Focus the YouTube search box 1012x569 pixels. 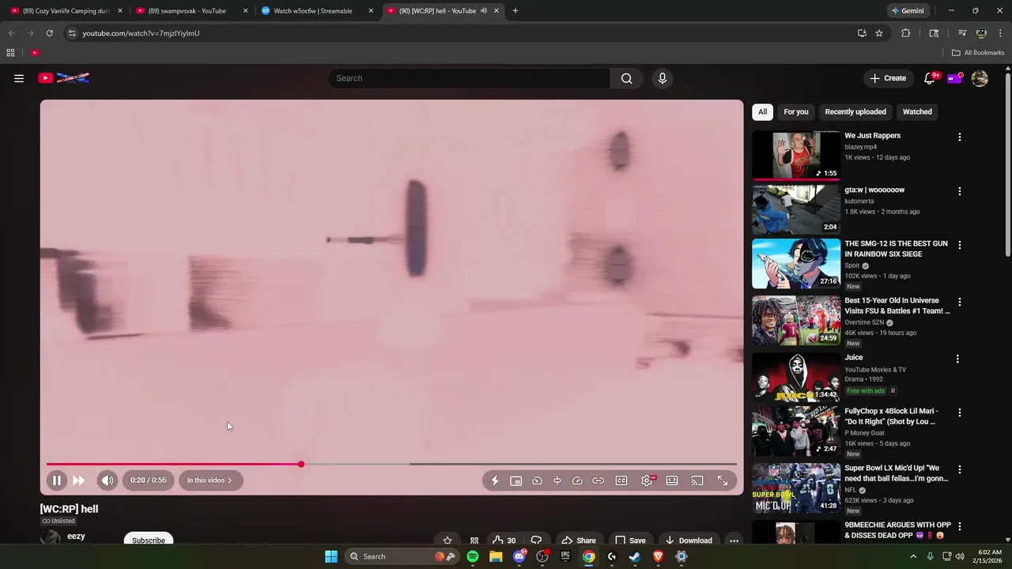469,78
